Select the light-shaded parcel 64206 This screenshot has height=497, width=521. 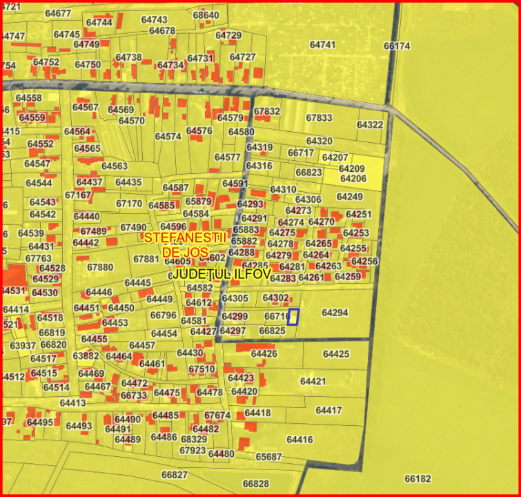point(353,179)
